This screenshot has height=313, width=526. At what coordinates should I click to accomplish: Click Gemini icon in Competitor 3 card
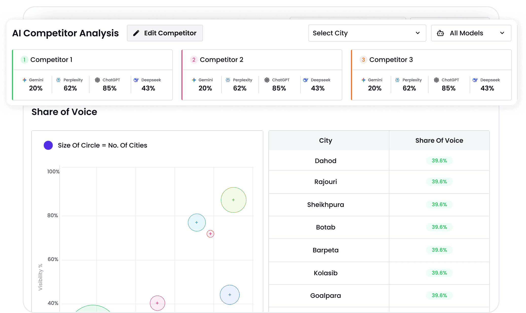363,80
